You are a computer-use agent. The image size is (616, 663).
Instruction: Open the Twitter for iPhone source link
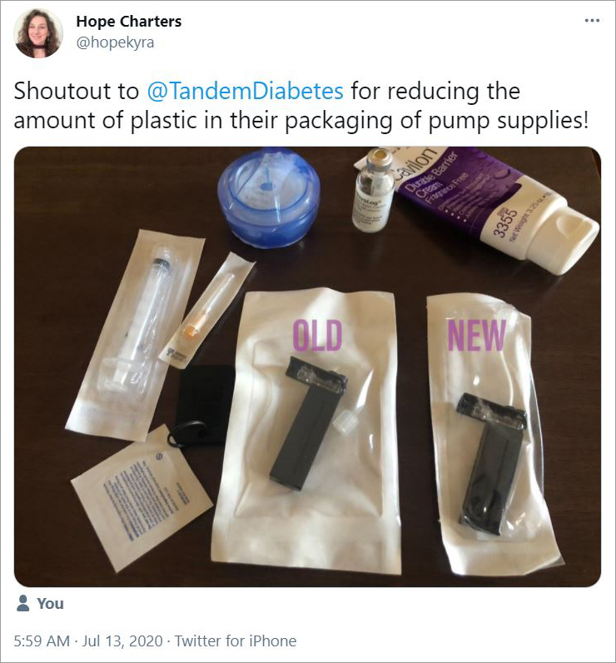tap(236, 641)
